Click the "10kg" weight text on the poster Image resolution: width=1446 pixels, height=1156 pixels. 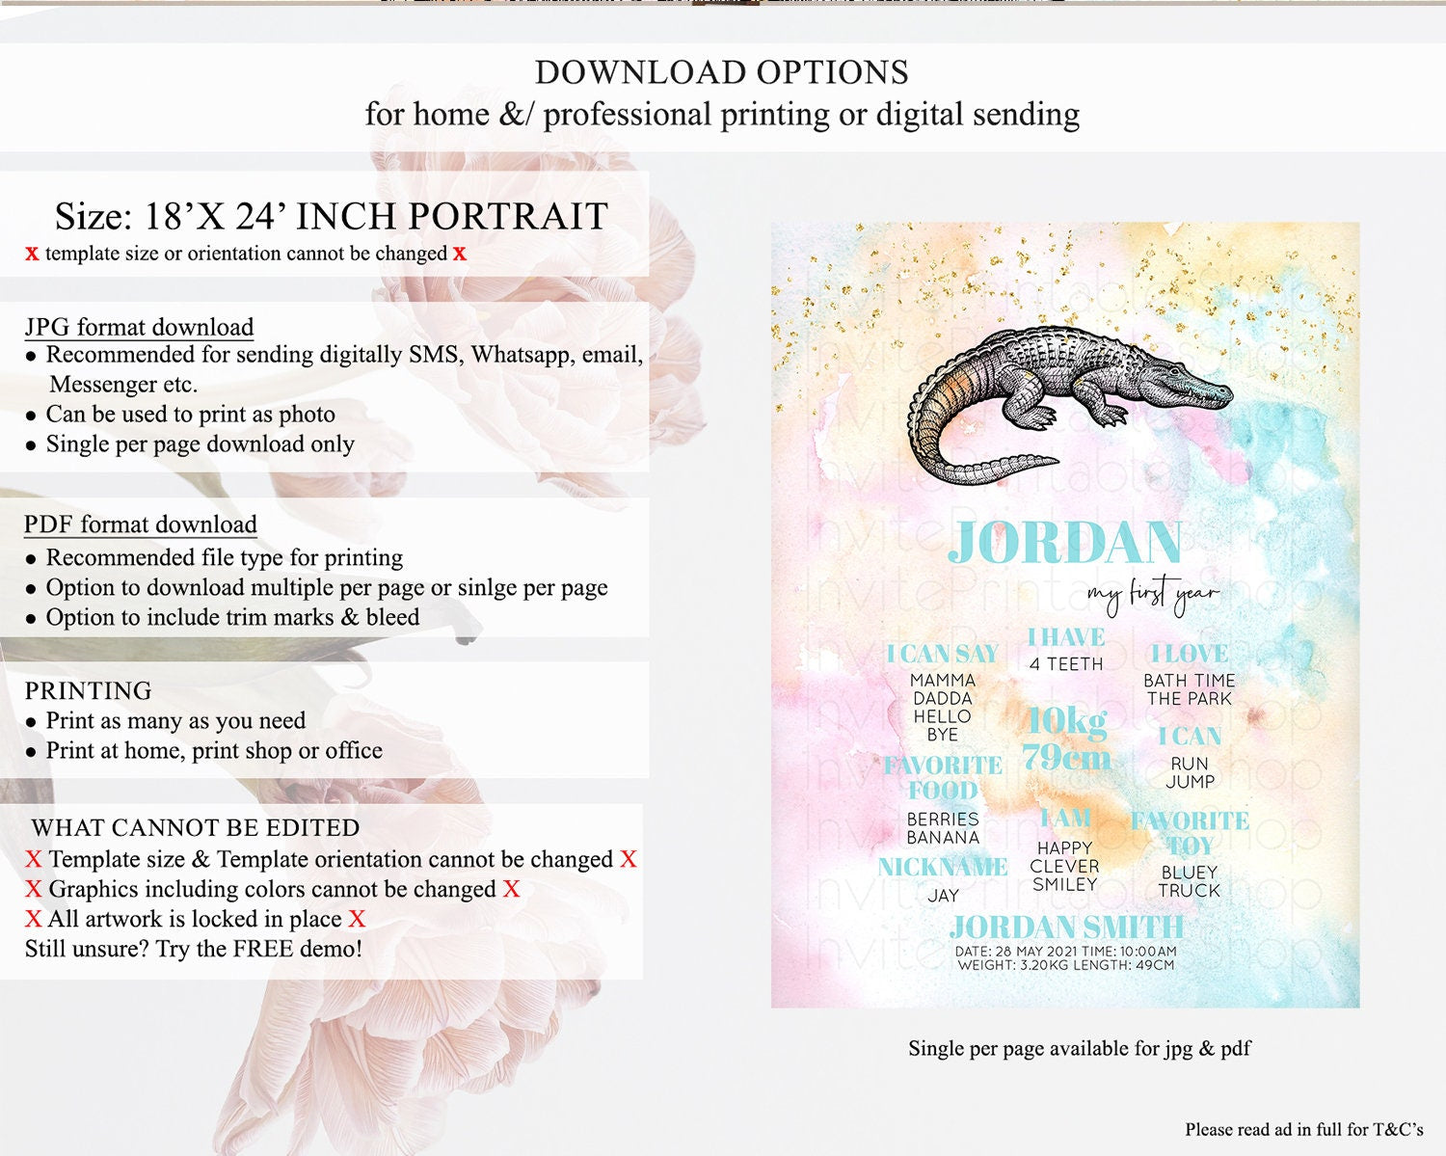1066,720
